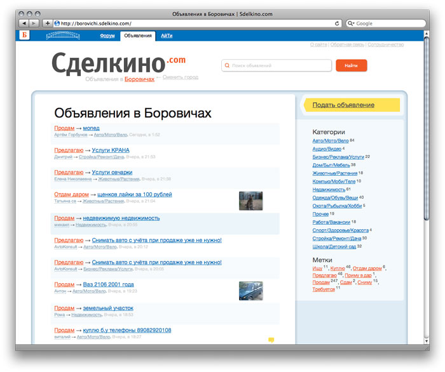Image resolution: width=445 pixels, height=372 pixels.
Task: Click the magnifier in the Google search box
Action: pos(351,23)
